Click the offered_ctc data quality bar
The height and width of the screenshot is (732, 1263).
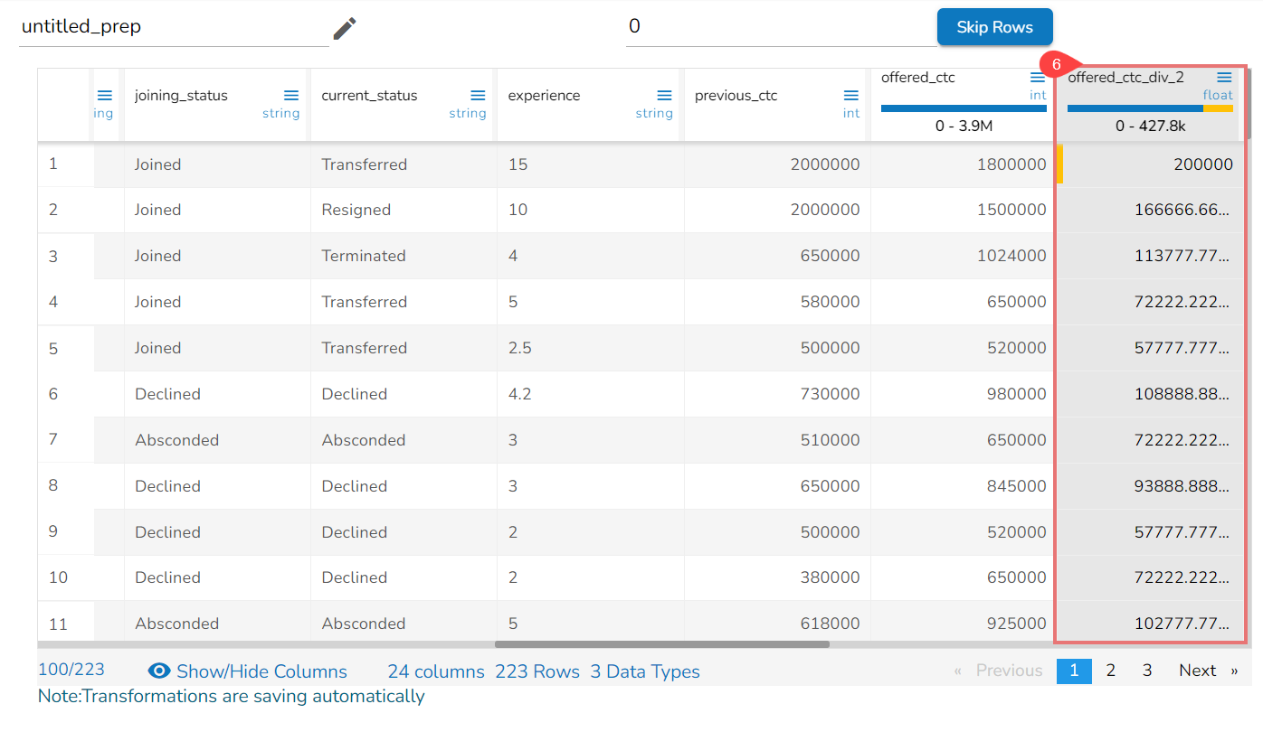[964, 108]
